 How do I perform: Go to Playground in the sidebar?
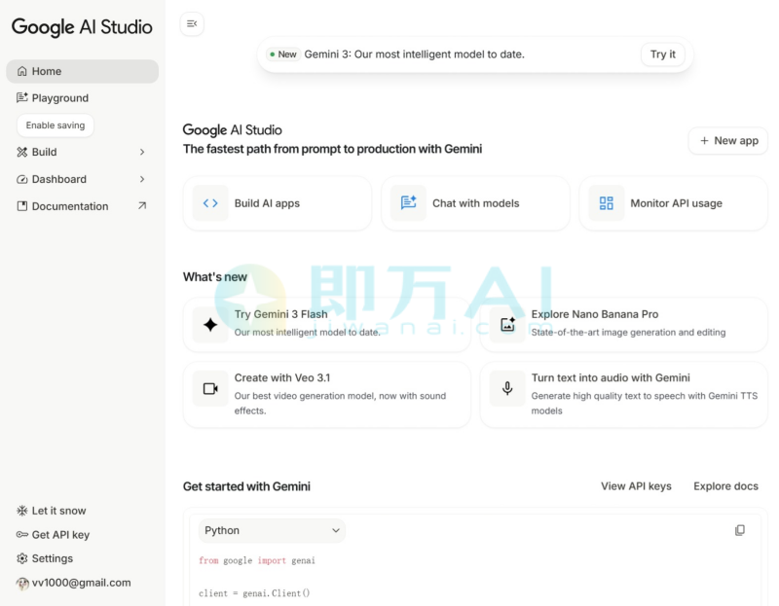(x=59, y=97)
